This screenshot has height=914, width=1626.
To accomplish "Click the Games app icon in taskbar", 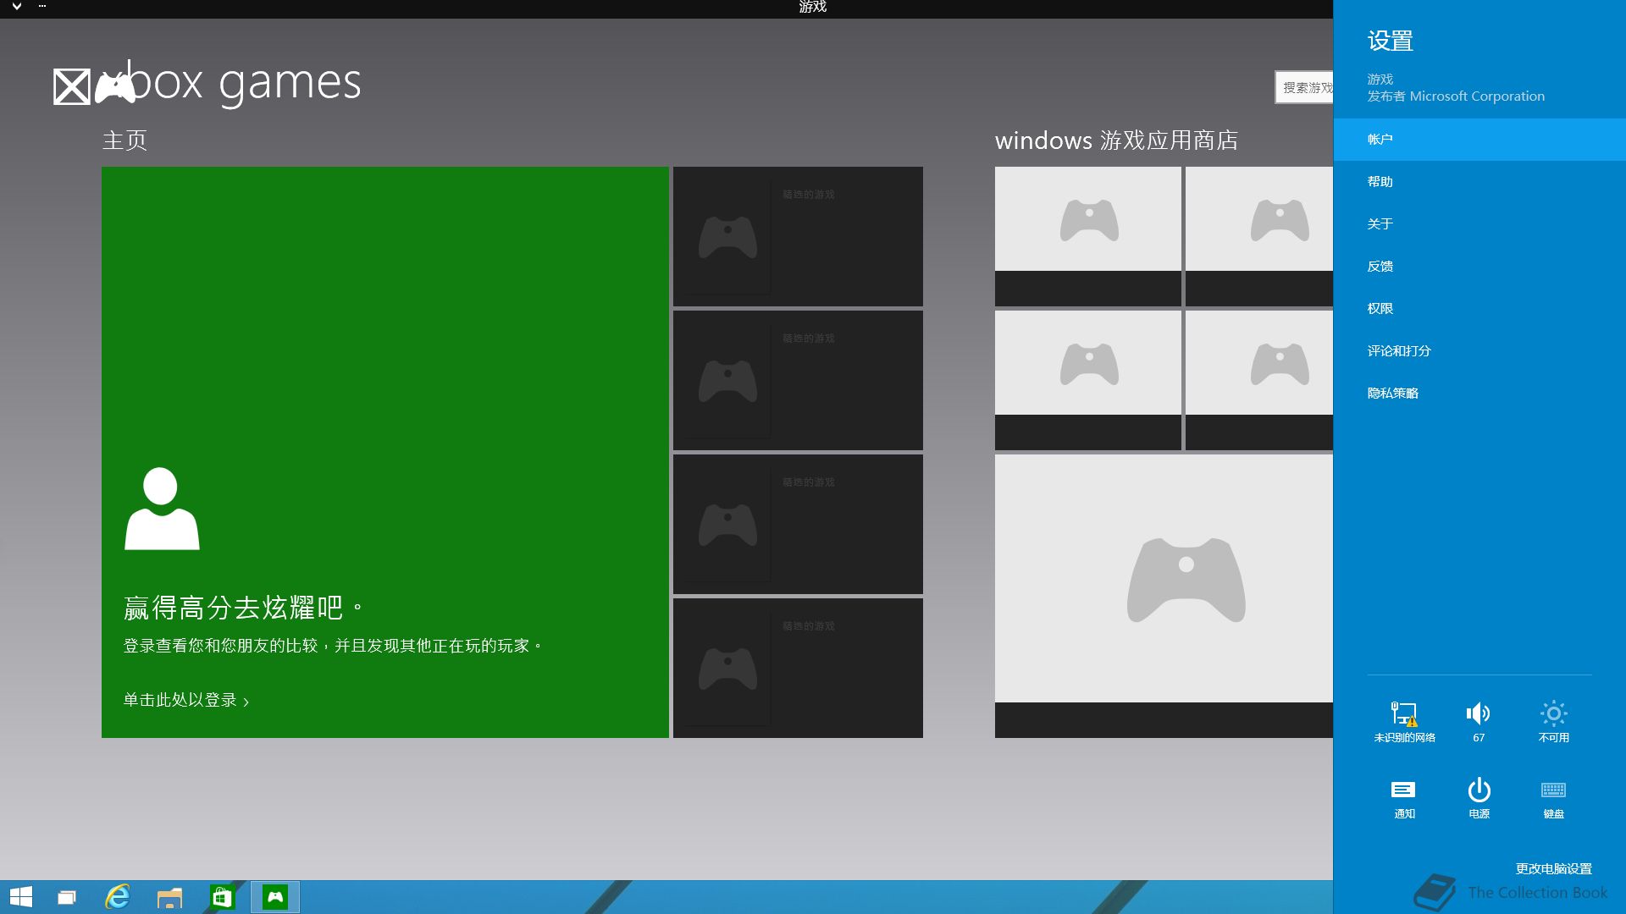I will point(275,897).
